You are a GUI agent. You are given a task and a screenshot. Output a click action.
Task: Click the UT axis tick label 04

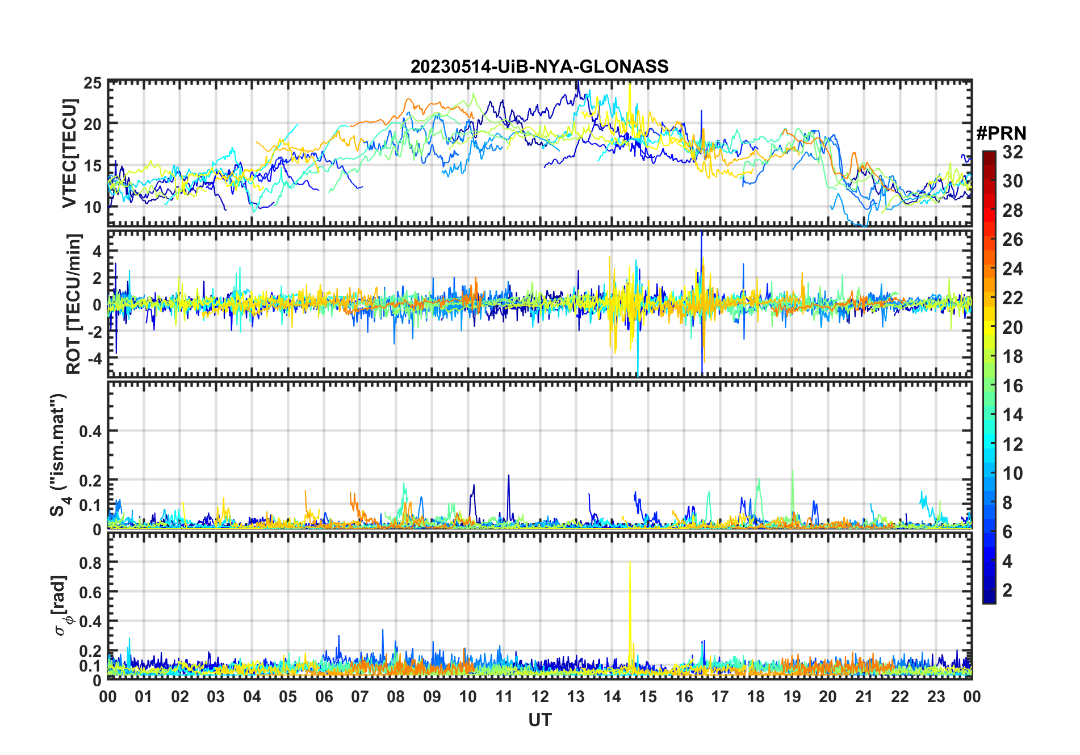(252, 697)
